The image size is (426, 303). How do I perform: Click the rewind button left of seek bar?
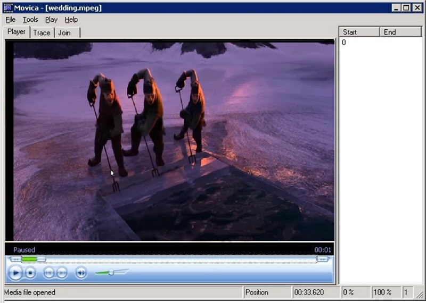click(16, 259)
